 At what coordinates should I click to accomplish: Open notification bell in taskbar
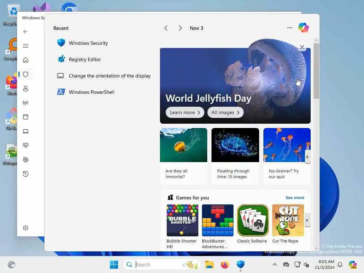[x=340, y=264]
